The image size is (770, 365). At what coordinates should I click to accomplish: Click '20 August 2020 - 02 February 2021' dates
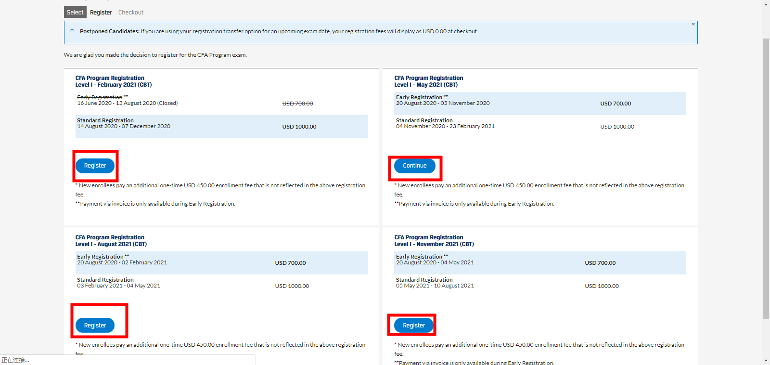pos(122,262)
